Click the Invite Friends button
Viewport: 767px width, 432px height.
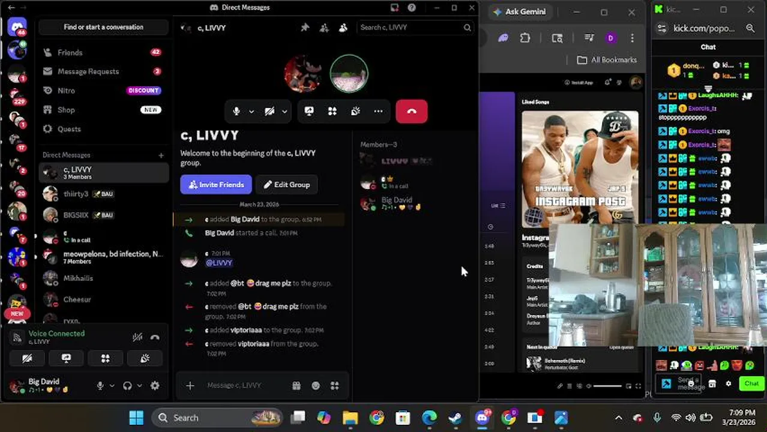click(216, 185)
